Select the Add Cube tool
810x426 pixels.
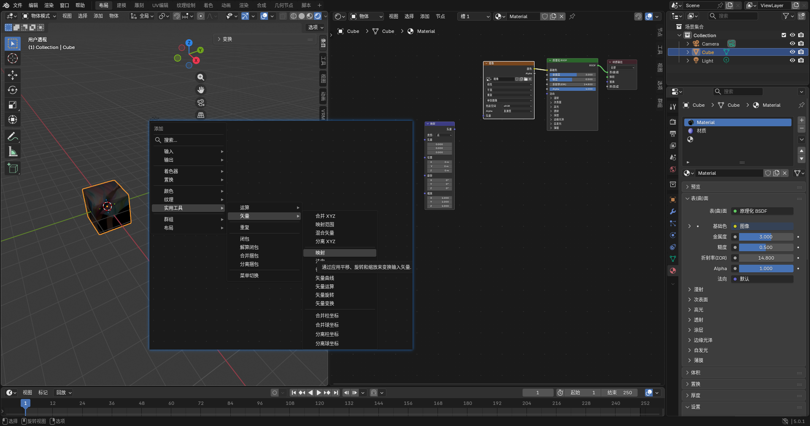pyautogui.click(x=13, y=168)
